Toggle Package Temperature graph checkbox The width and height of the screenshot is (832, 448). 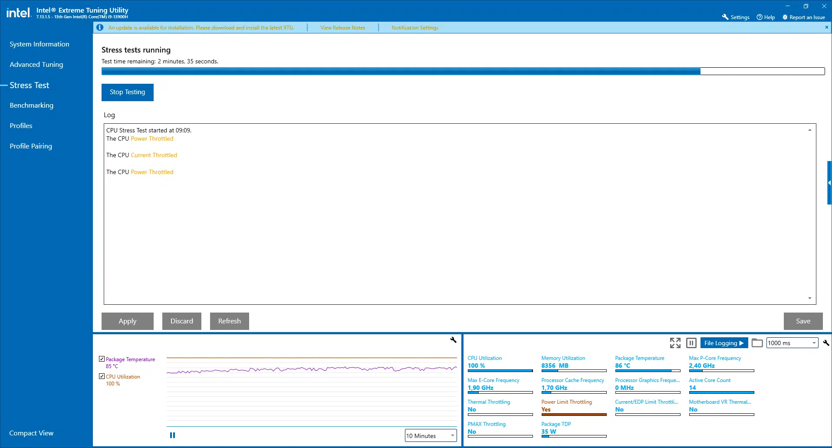(102, 359)
